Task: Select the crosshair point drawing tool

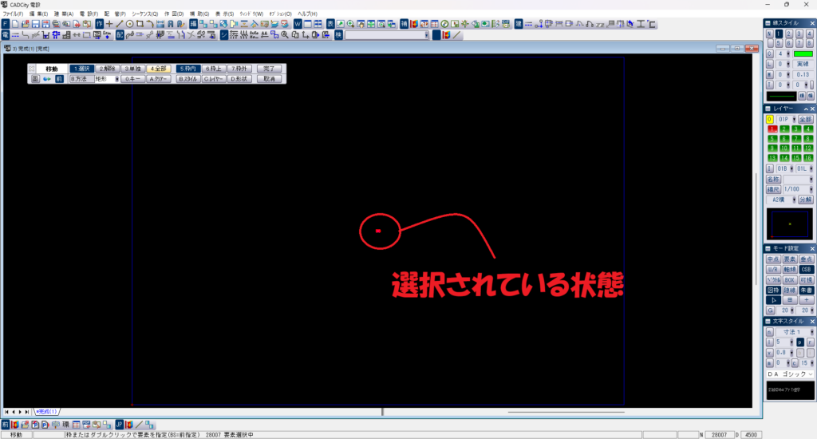Action: 109,24
